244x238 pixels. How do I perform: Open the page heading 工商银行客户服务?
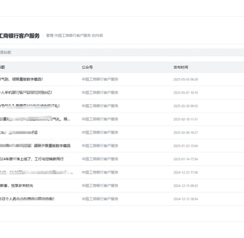[20, 36]
